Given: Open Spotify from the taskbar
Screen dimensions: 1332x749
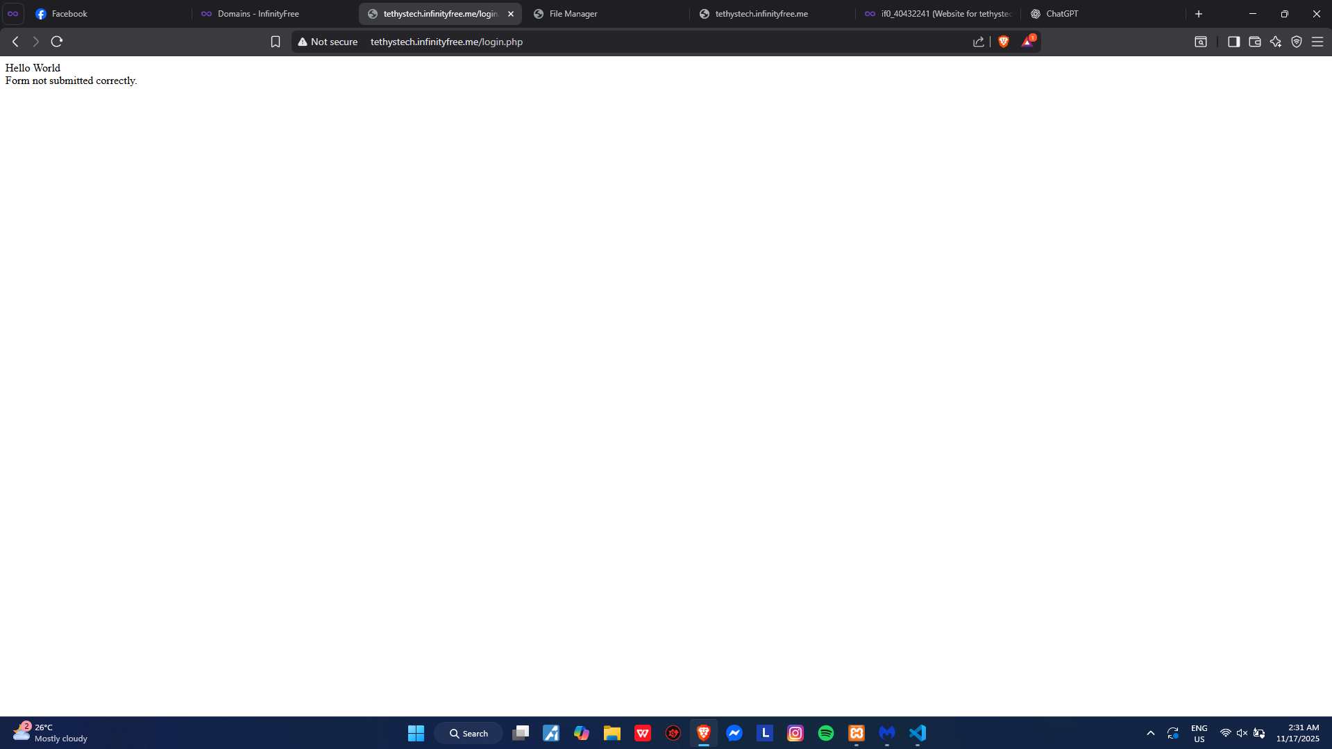Looking at the screenshot, I should pyautogui.click(x=826, y=733).
